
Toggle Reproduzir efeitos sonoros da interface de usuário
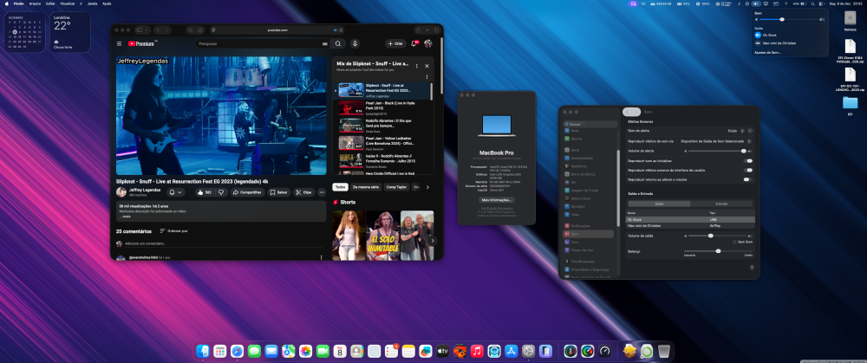coord(748,170)
